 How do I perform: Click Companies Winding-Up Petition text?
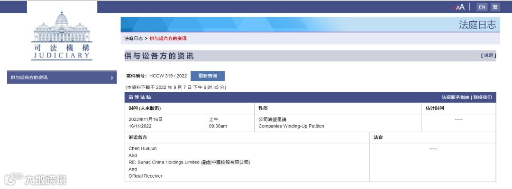coord(291,126)
